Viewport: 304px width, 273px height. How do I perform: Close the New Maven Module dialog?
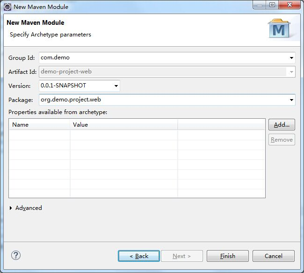(x=290, y=5)
